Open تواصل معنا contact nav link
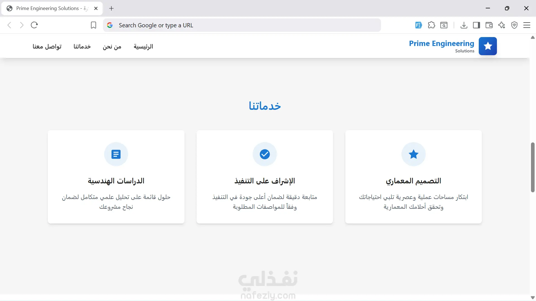 [47, 47]
